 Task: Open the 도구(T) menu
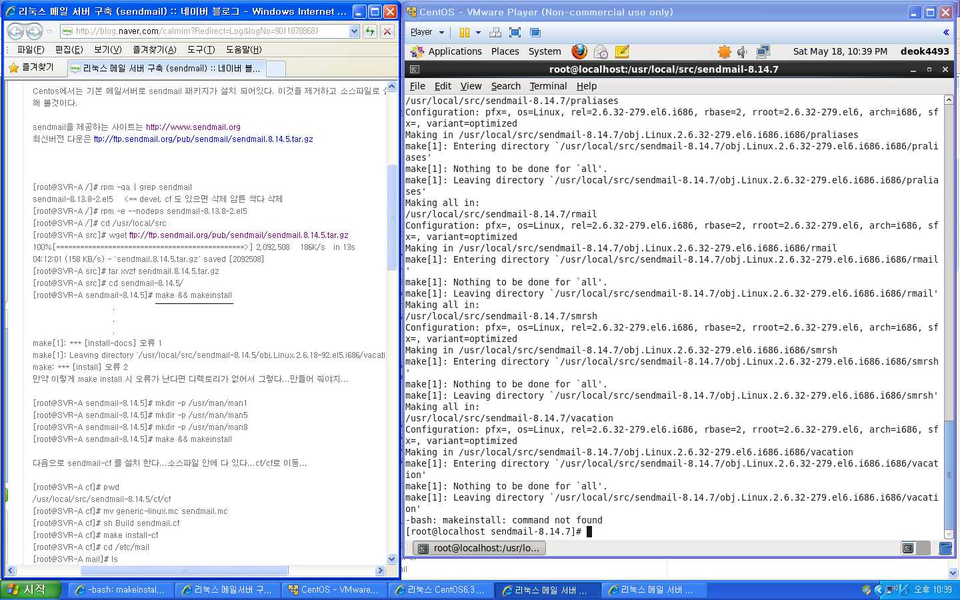click(x=201, y=49)
